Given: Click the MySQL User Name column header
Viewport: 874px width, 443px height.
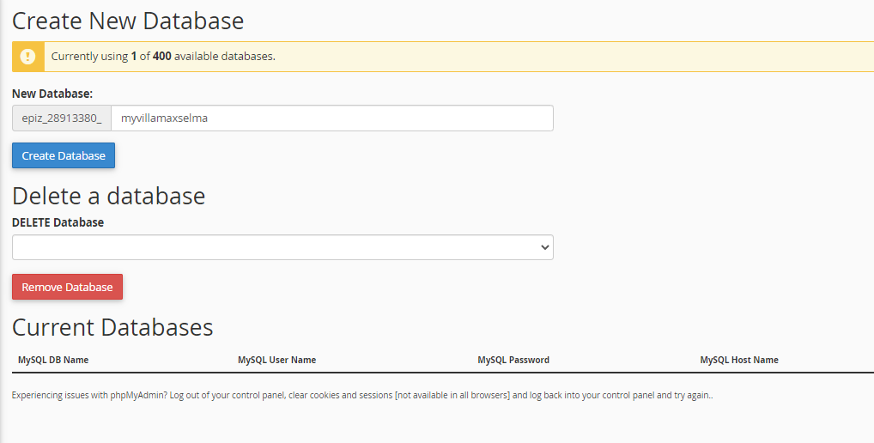Looking at the screenshot, I should 276,360.
